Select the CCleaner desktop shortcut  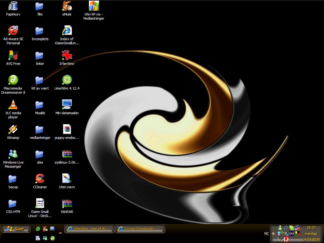tap(40, 181)
